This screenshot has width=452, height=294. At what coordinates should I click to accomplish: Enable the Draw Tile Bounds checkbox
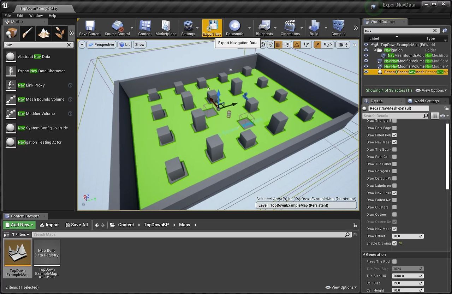click(x=394, y=150)
